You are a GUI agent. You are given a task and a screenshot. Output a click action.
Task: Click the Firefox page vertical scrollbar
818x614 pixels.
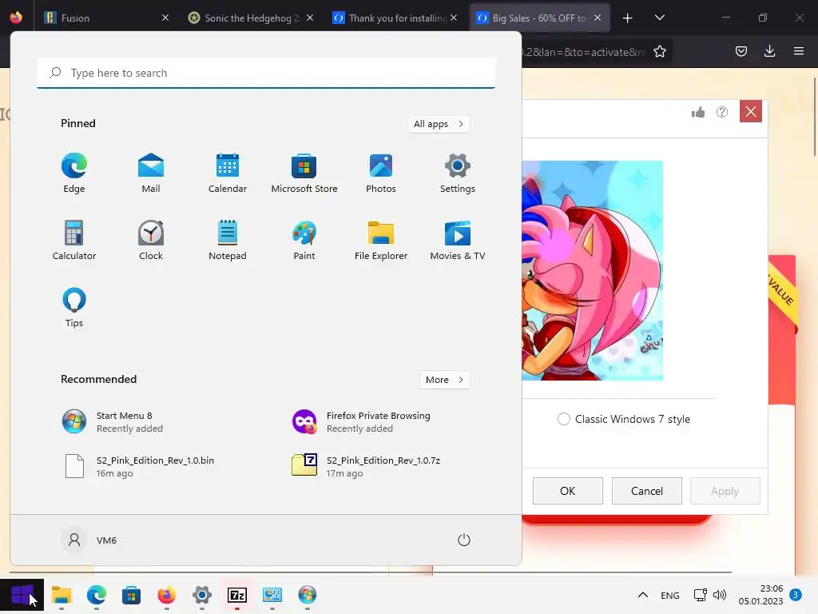point(814,118)
